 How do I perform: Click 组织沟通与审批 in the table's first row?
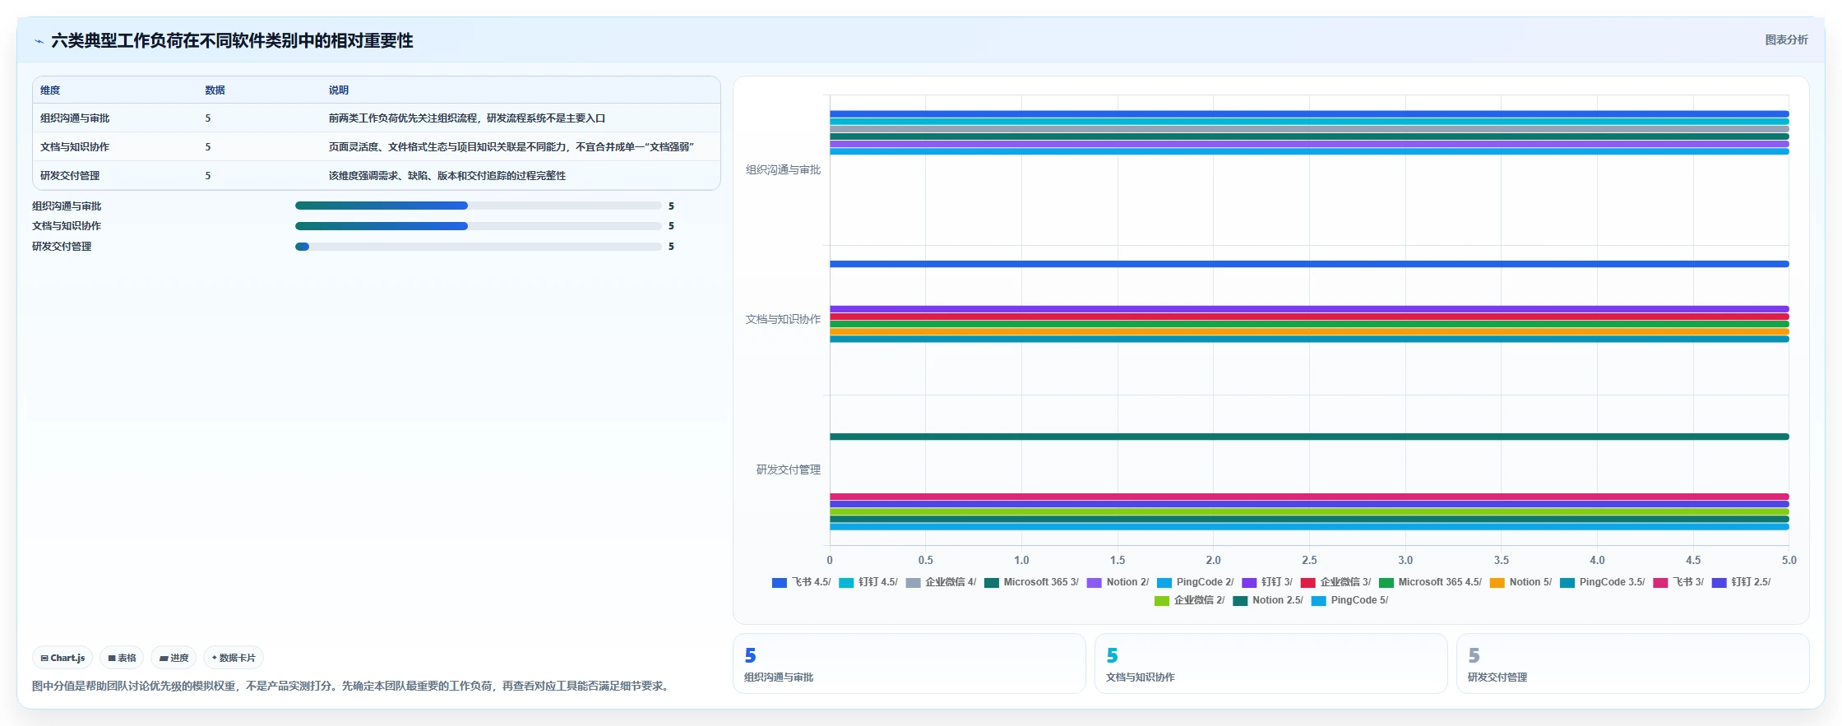pyautogui.click(x=75, y=118)
